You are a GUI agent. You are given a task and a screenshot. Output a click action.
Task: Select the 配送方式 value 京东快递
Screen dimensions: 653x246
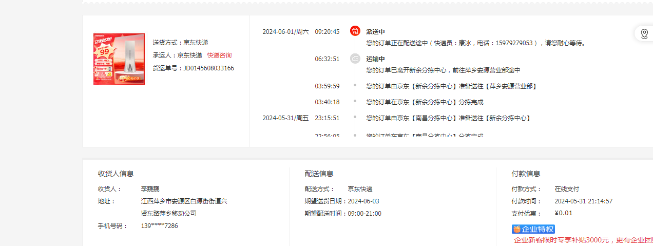click(360, 189)
